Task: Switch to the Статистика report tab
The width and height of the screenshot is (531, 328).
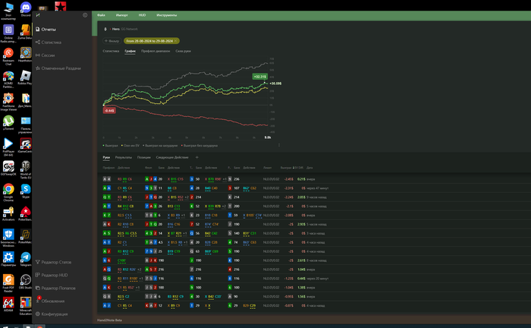Action: 111,51
